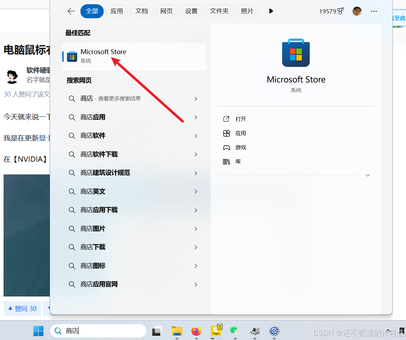Viewport: 406px width, 340px height.
Task: Select the 全部 filter tab
Action: pyautogui.click(x=92, y=11)
